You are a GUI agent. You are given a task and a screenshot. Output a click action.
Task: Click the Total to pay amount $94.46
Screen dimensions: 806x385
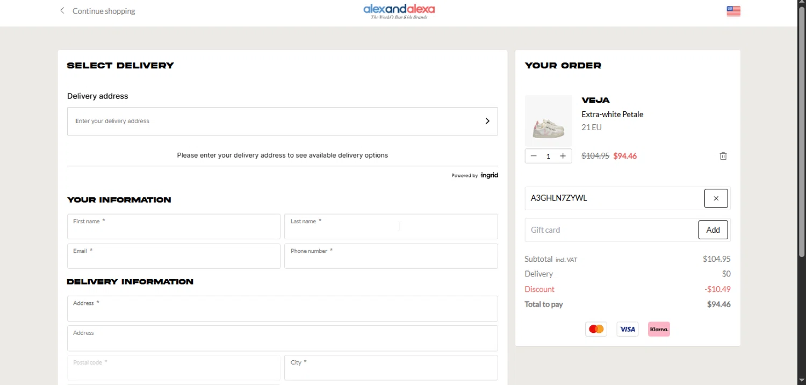pos(719,304)
